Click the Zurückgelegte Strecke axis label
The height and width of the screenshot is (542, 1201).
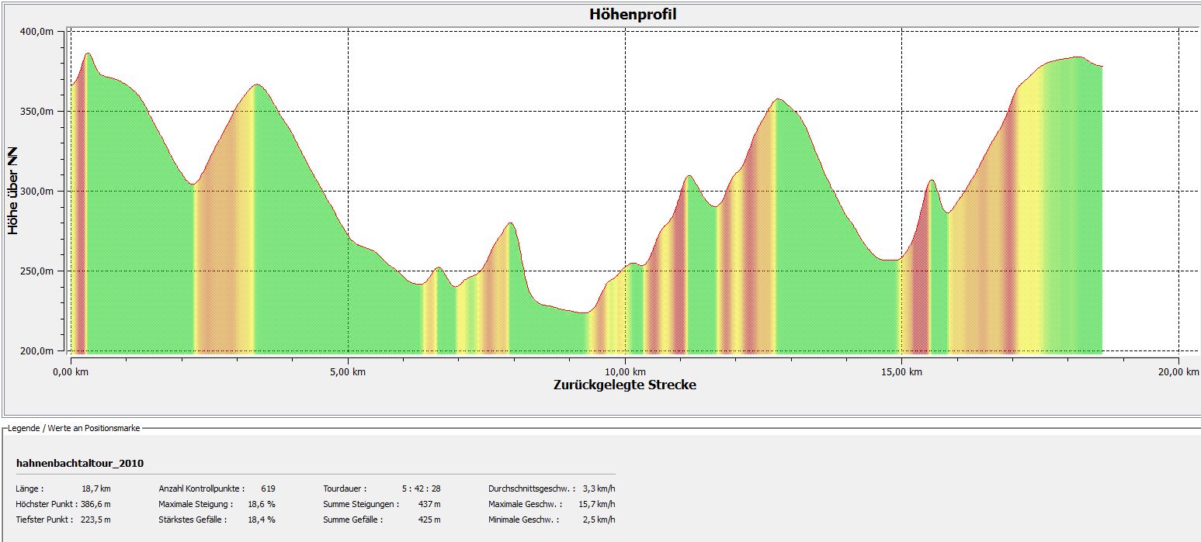click(x=624, y=385)
